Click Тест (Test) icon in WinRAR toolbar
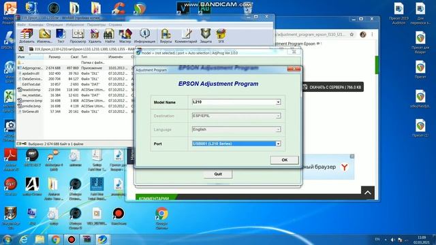Image resolution: width=436 pixels, height=245 pixels. click(61, 36)
